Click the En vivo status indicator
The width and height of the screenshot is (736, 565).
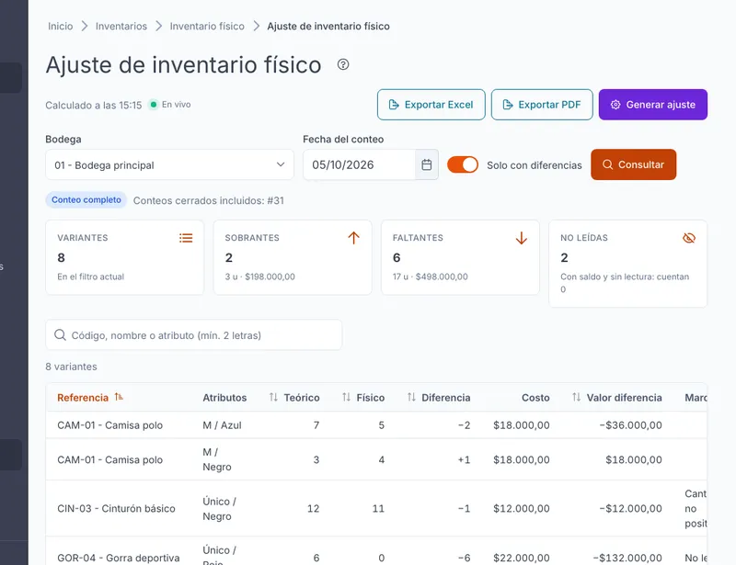coord(170,105)
